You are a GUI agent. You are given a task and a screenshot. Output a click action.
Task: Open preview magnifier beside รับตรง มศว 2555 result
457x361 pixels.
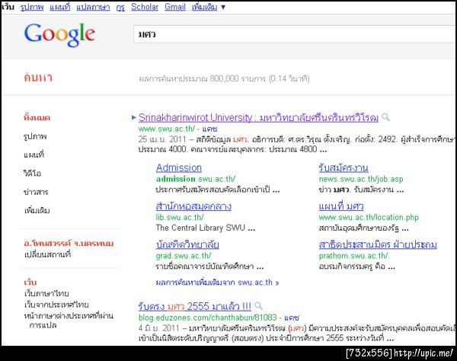pos(258,306)
